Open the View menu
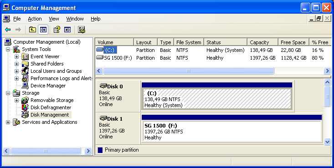The height and width of the screenshot is (168, 334). click(x=54, y=19)
